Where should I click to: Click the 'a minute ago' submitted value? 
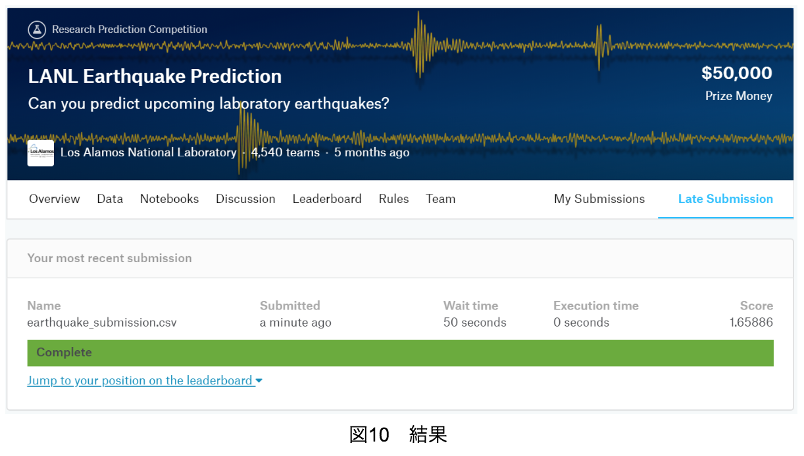pyautogui.click(x=295, y=323)
